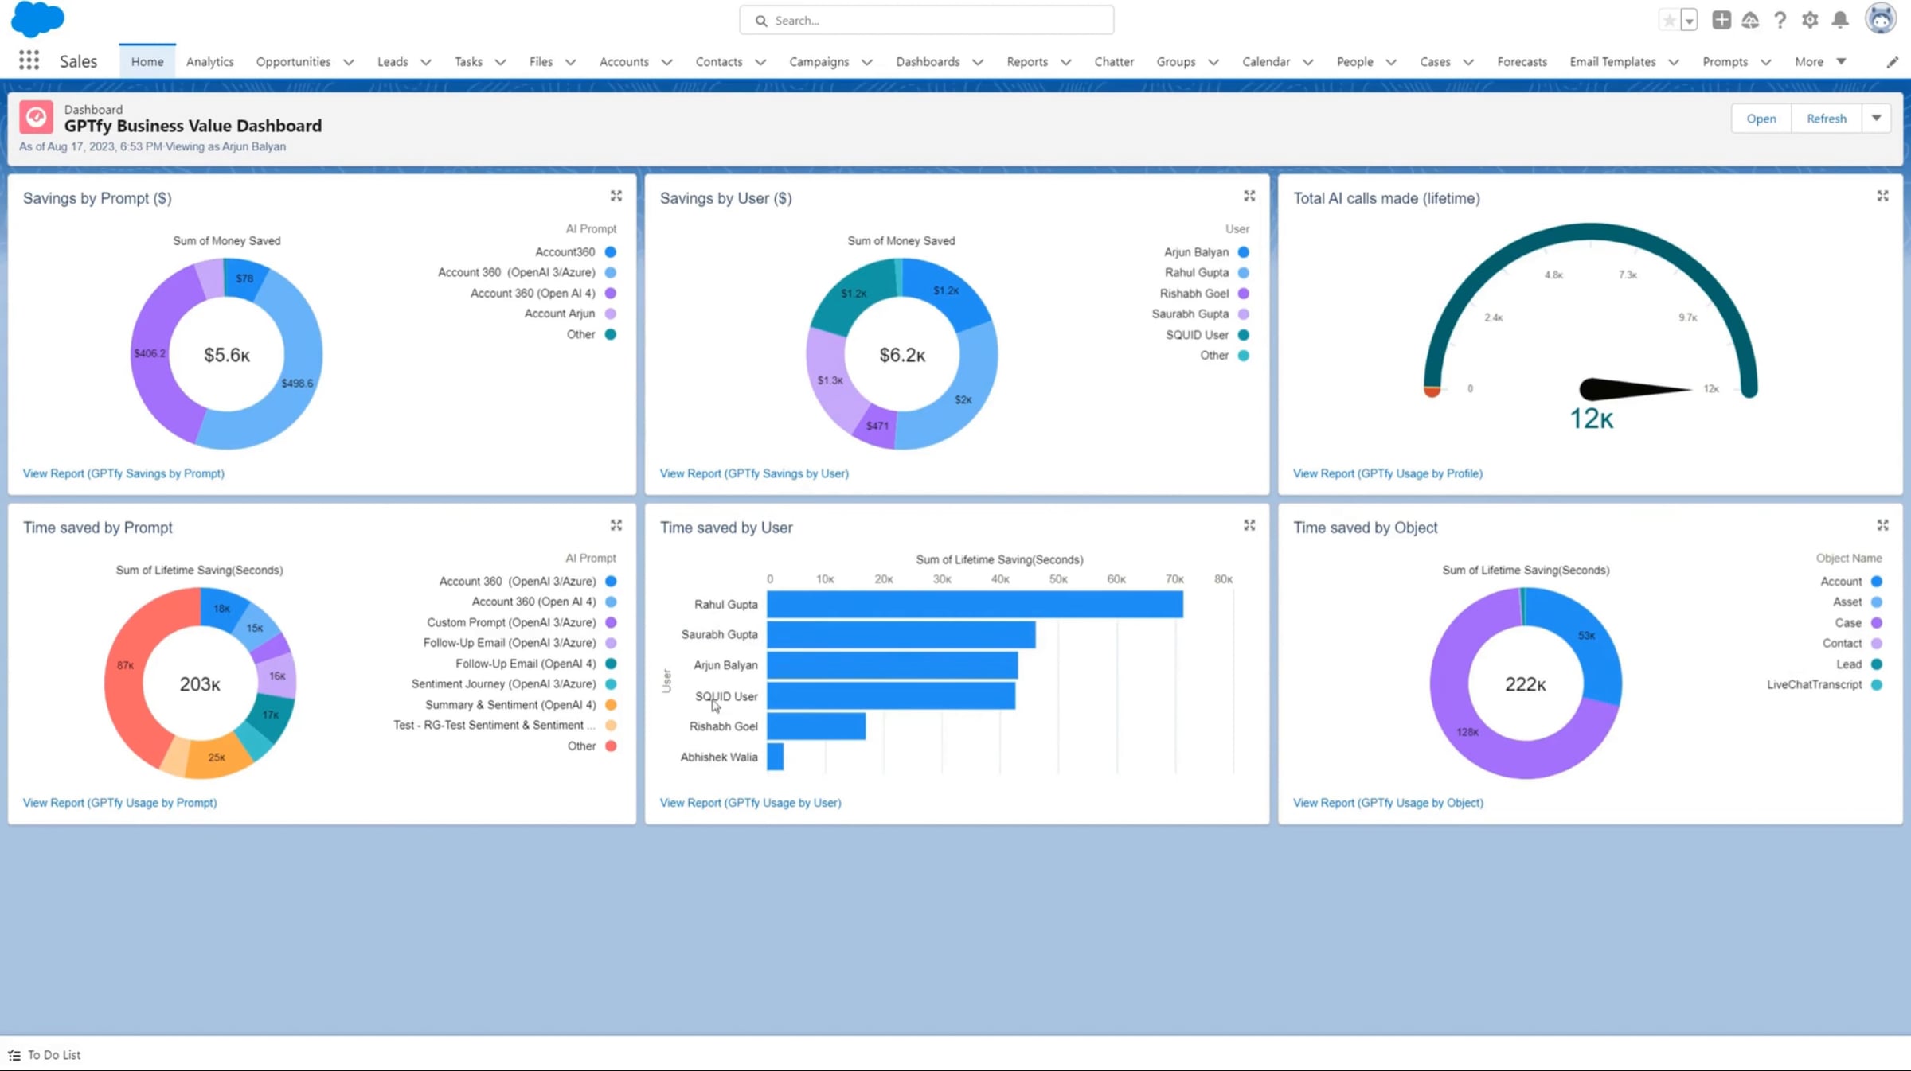Open the help question mark icon
1911x1071 pixels.
[x=1780, y=20]
